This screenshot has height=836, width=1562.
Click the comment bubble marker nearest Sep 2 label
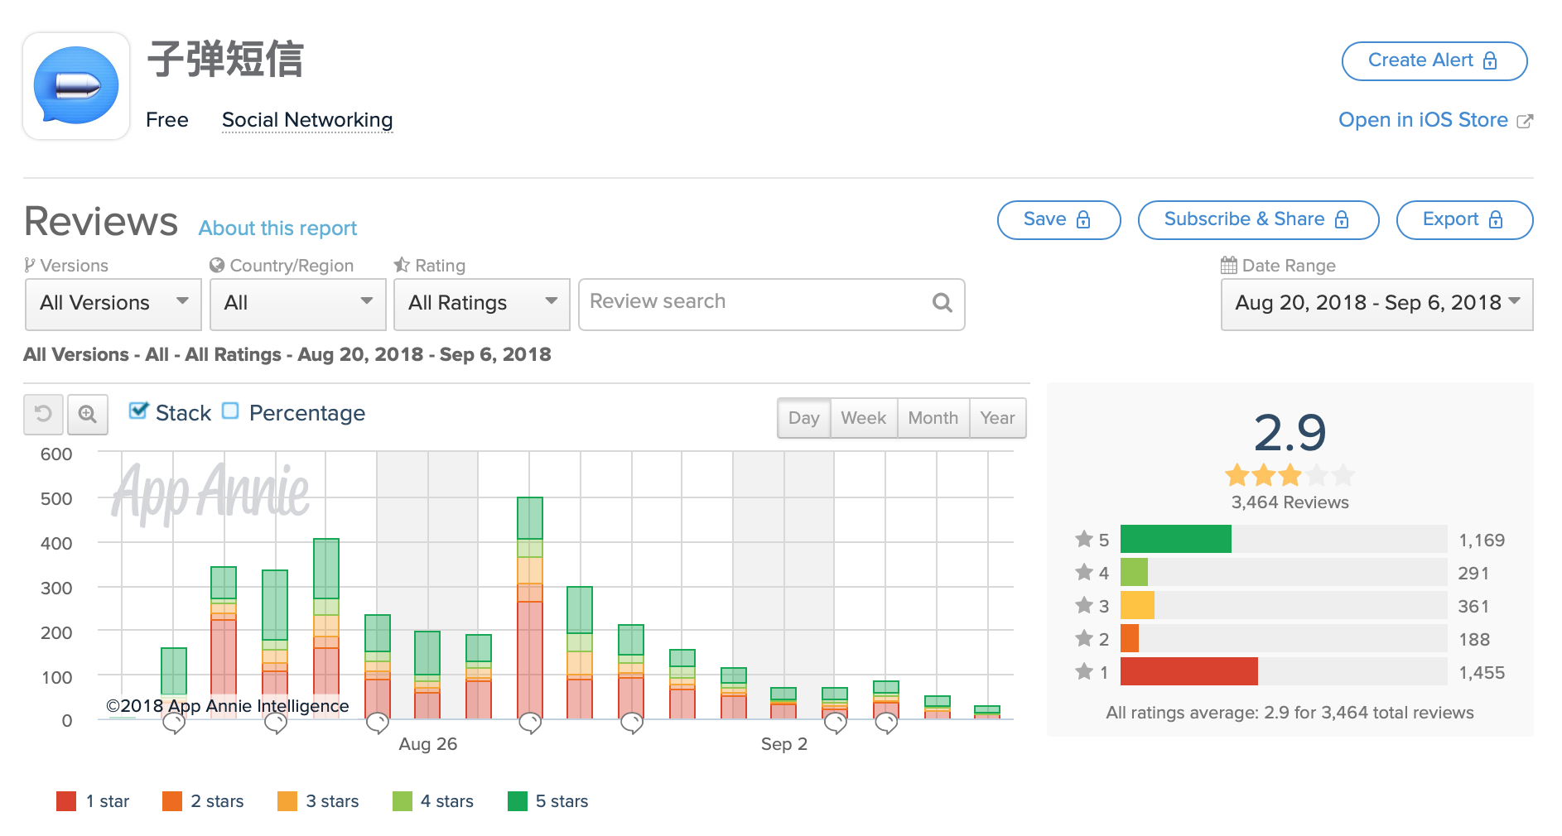835,723
